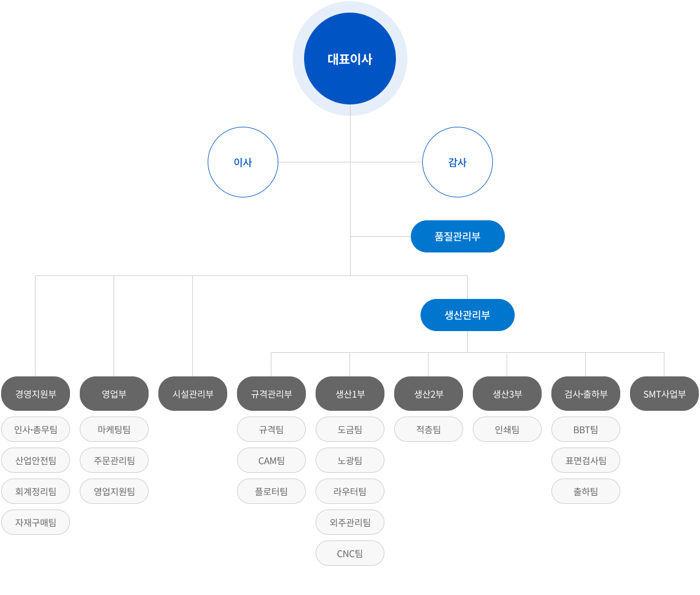
Task: Click the blue 품질관리부 box
Action: pos(457,236)
